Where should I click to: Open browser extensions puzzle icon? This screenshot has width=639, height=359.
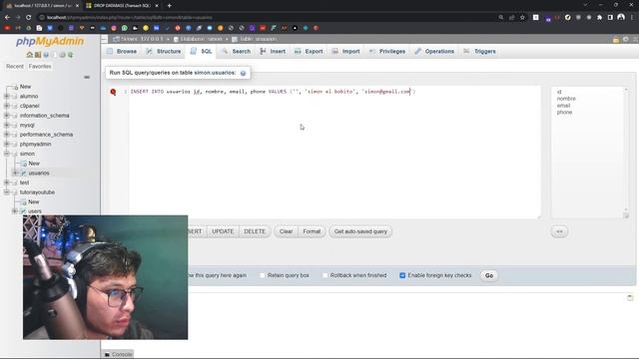[x=599, y=18]
